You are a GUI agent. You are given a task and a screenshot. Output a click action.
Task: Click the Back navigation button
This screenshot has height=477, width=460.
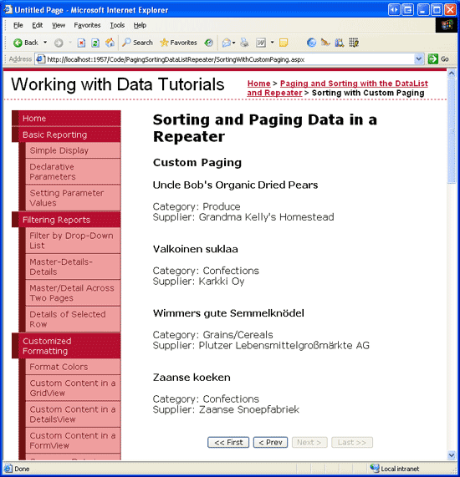tap(26, 43)
